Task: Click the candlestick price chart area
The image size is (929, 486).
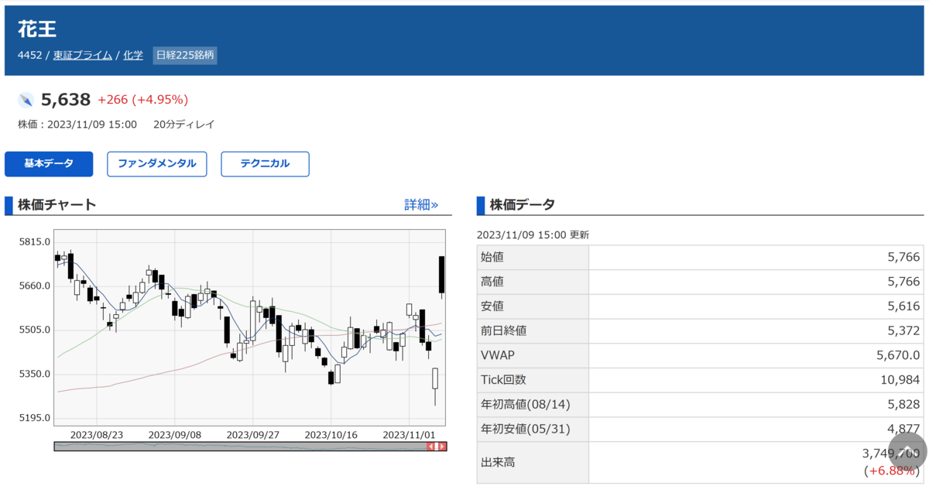Action: point(249,327)
